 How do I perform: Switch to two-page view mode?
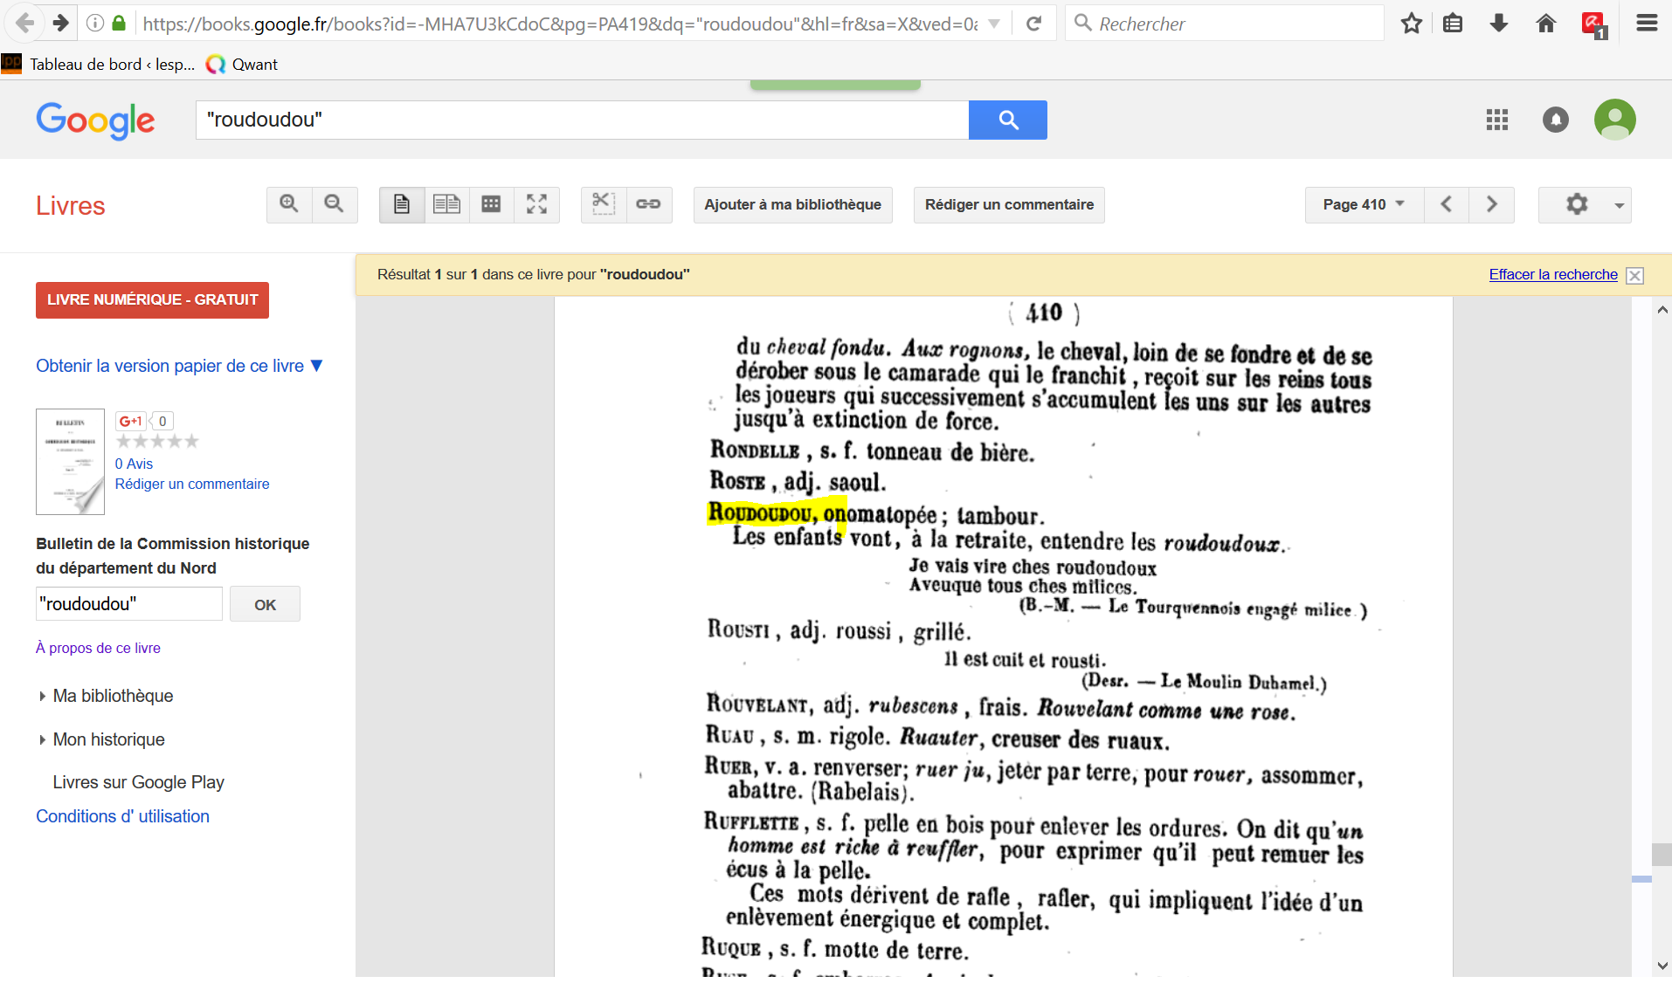(x=446, y=204)
